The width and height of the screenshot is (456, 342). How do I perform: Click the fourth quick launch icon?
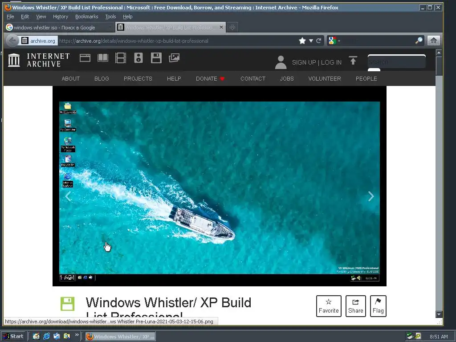[x=67, y=336]
